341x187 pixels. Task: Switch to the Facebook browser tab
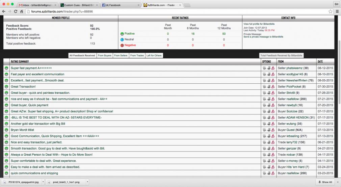tap(120, 5)
